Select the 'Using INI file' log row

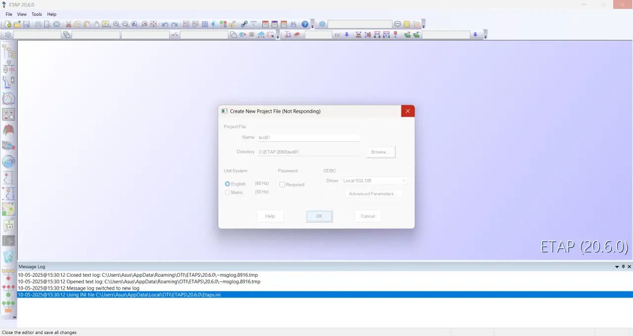325,294
